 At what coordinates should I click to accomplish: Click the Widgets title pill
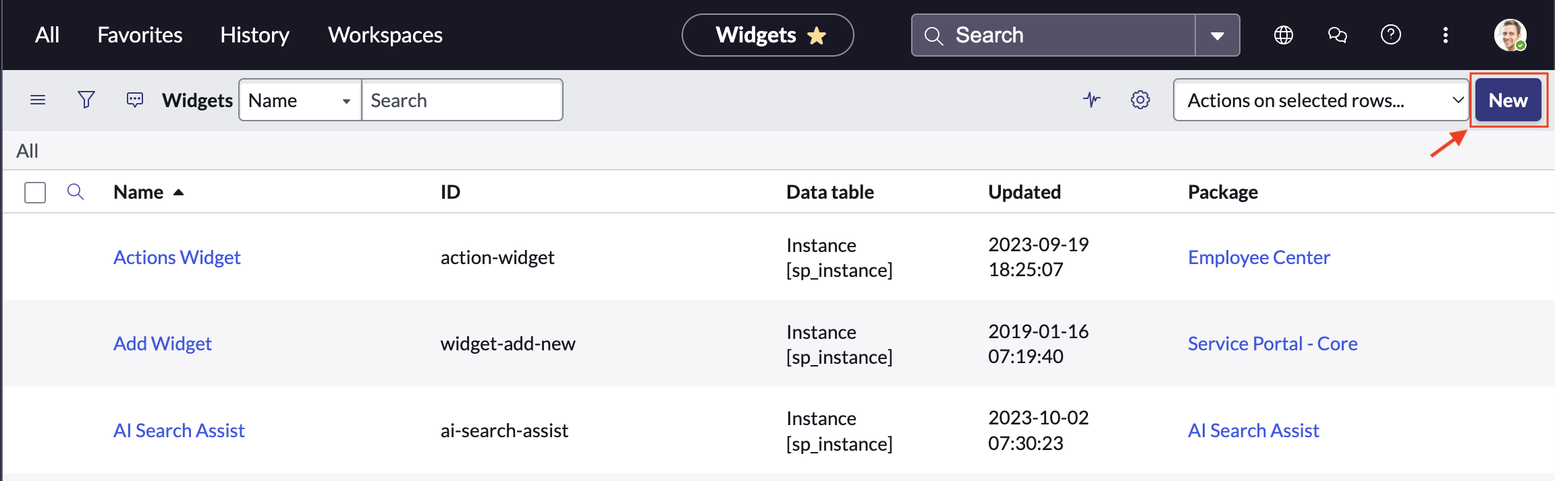pyautogui.click(x=768, y=35)
